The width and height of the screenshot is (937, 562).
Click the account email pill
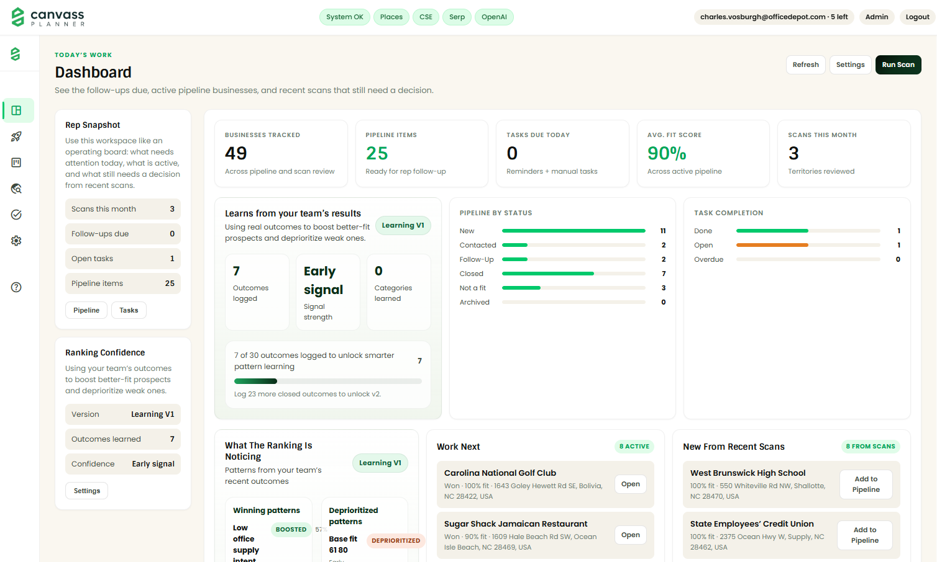(774, 17)
